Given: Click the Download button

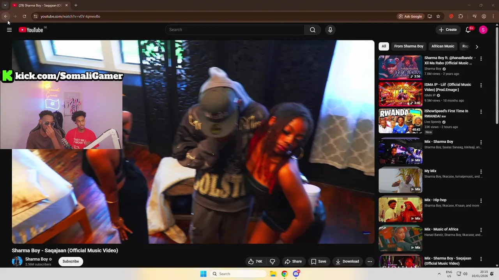Looking at the screenshot, I should tap(347, 261).
